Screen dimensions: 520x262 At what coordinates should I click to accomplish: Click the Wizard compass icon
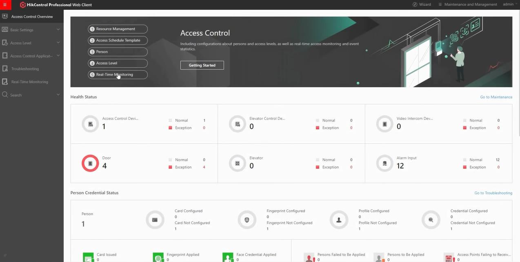pos(415,4)
